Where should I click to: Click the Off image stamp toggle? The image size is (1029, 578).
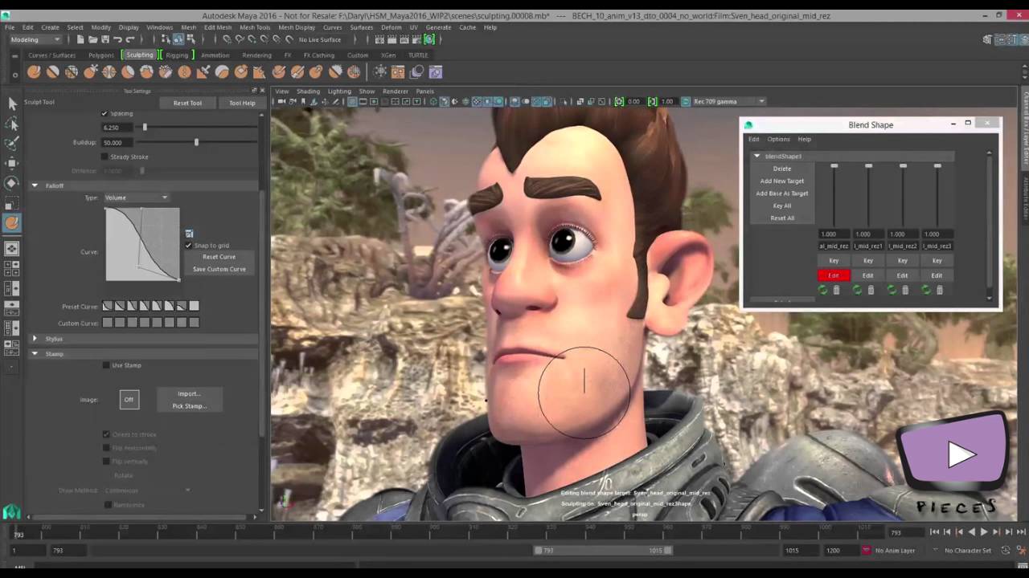coord(129,400)
